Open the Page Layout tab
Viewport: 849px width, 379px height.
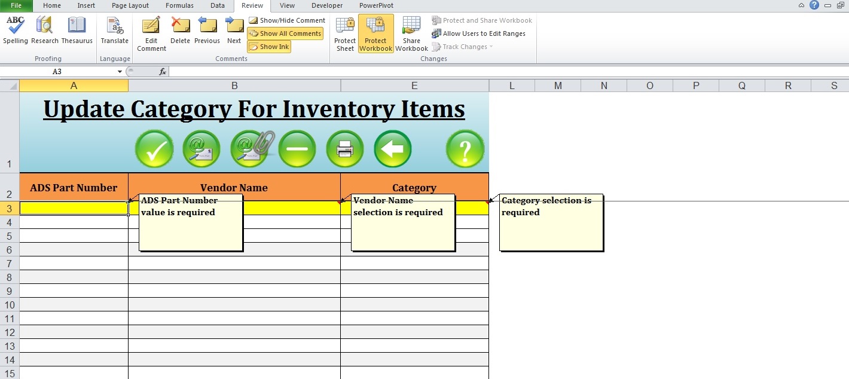130,5
